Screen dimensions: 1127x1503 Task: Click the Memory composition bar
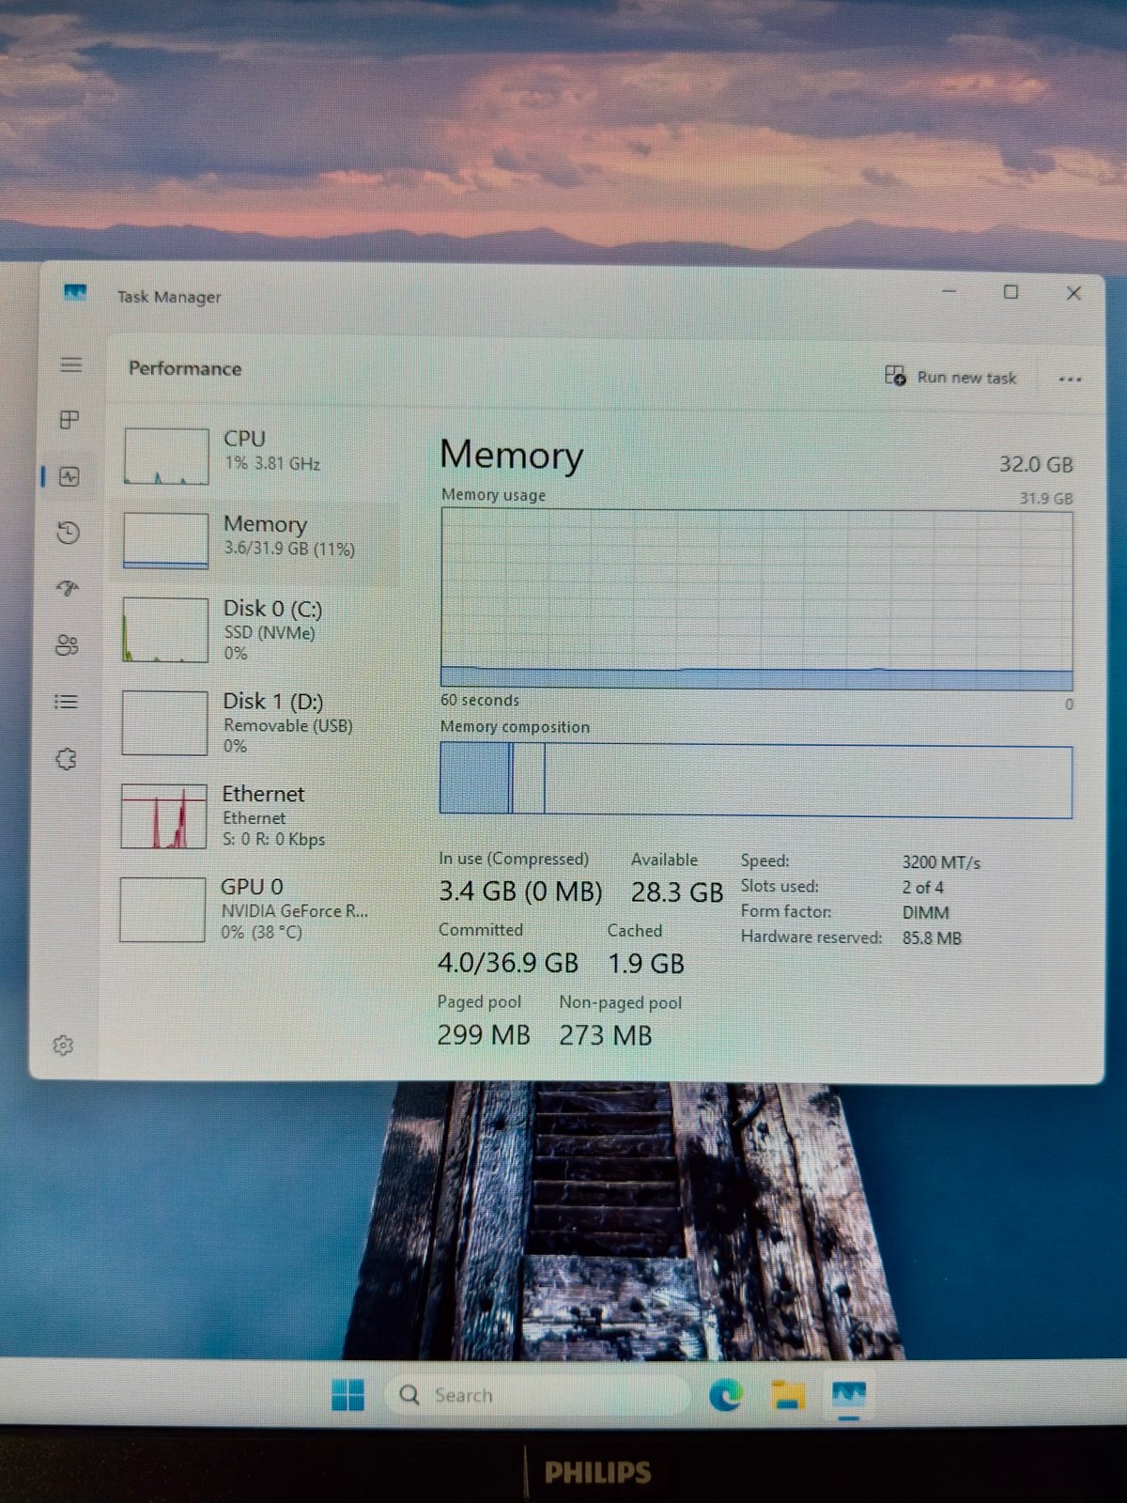tap(755, 780)
